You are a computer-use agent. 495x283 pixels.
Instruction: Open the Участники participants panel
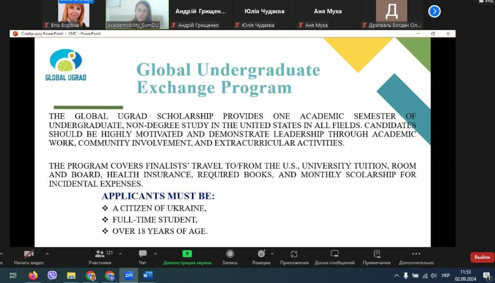(x=100, y=257)
